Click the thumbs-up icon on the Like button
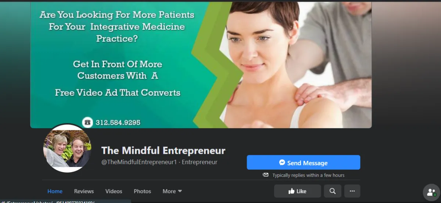This screenshot has height=203, width=441. coord(291,191)
